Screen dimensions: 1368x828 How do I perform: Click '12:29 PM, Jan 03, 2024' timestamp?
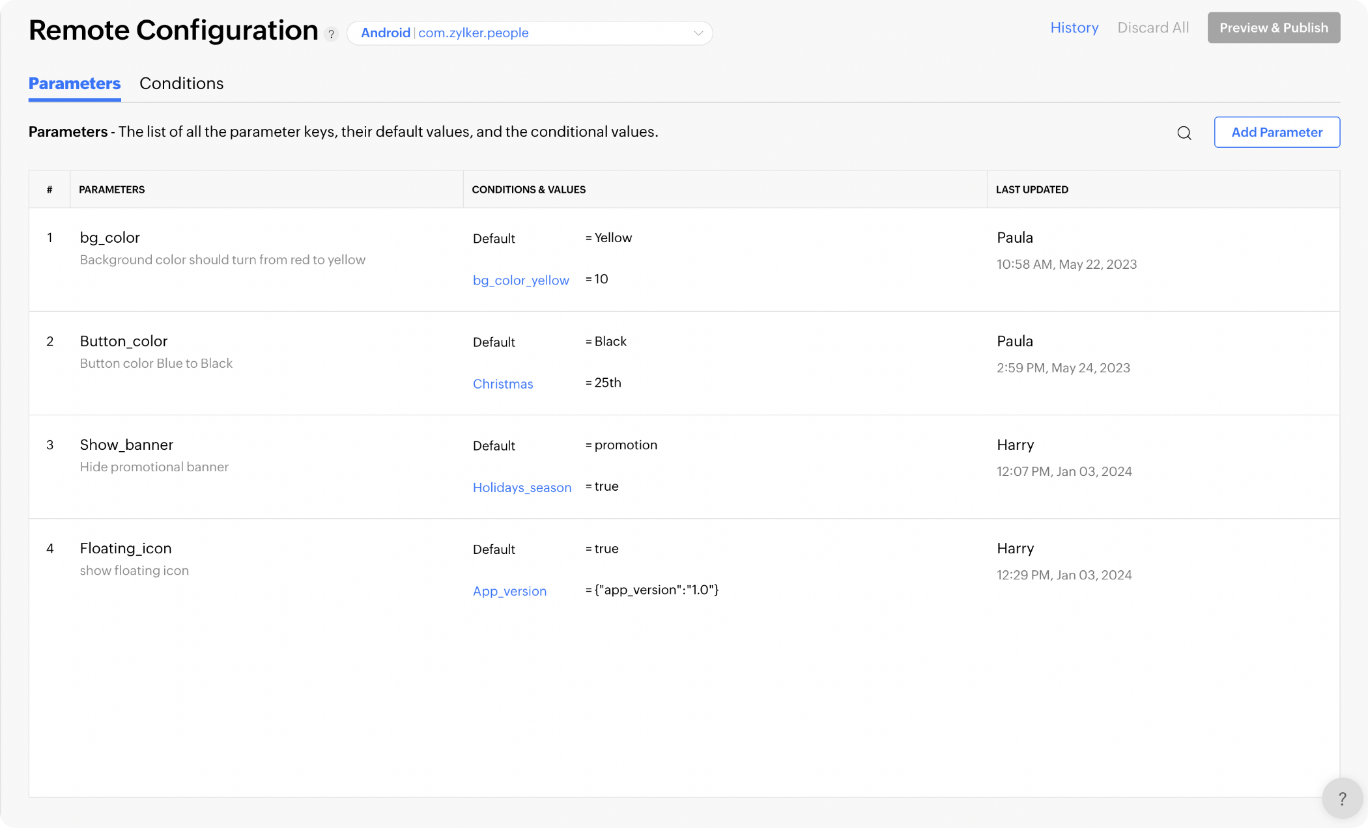click(1064, 574)
